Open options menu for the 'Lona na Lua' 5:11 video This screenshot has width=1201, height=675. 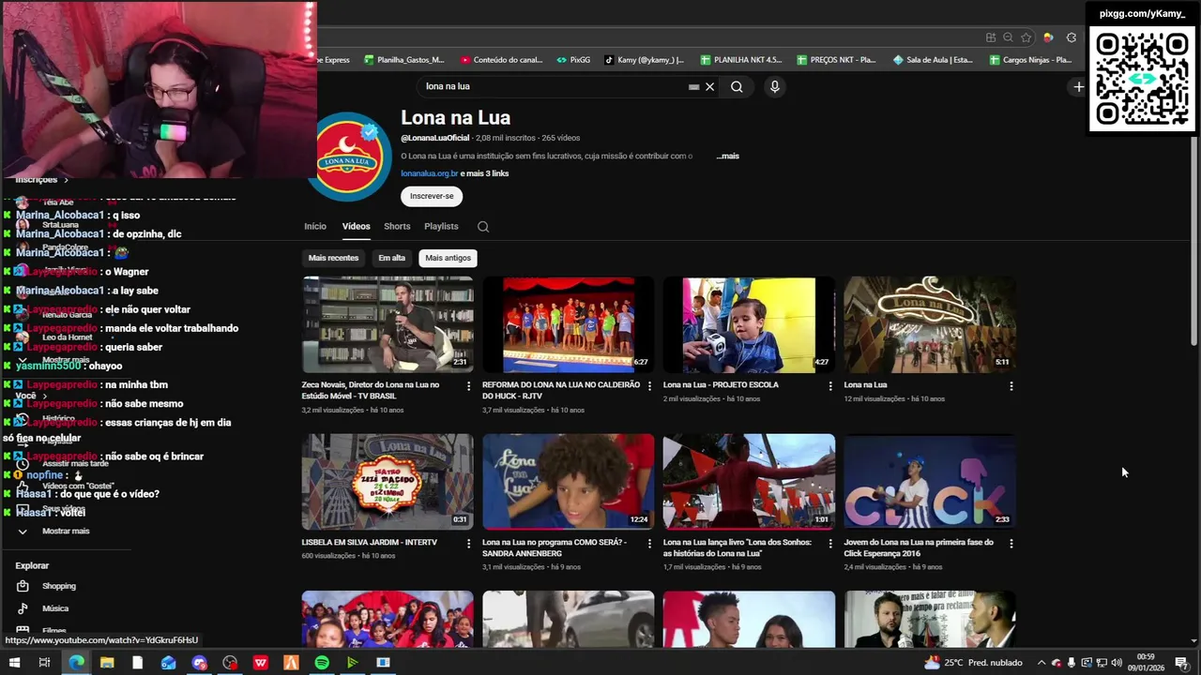coord(1011,385)
